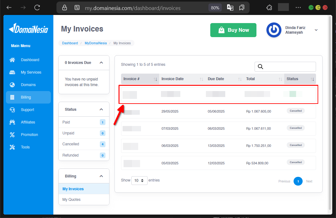Expand the user account dropdown arrow
Image resolution: width=336 pixels, height=218 pixels.
[x=316, y=30]
